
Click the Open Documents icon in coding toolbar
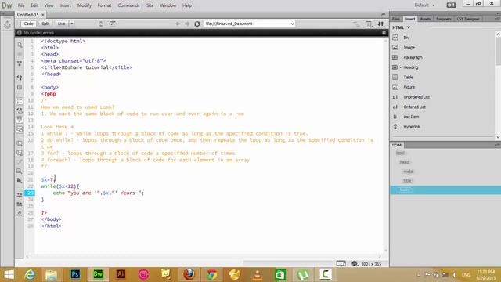tap(20, 45)
